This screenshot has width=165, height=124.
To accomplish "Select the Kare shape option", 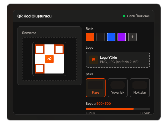I will (x=95, y=88).
